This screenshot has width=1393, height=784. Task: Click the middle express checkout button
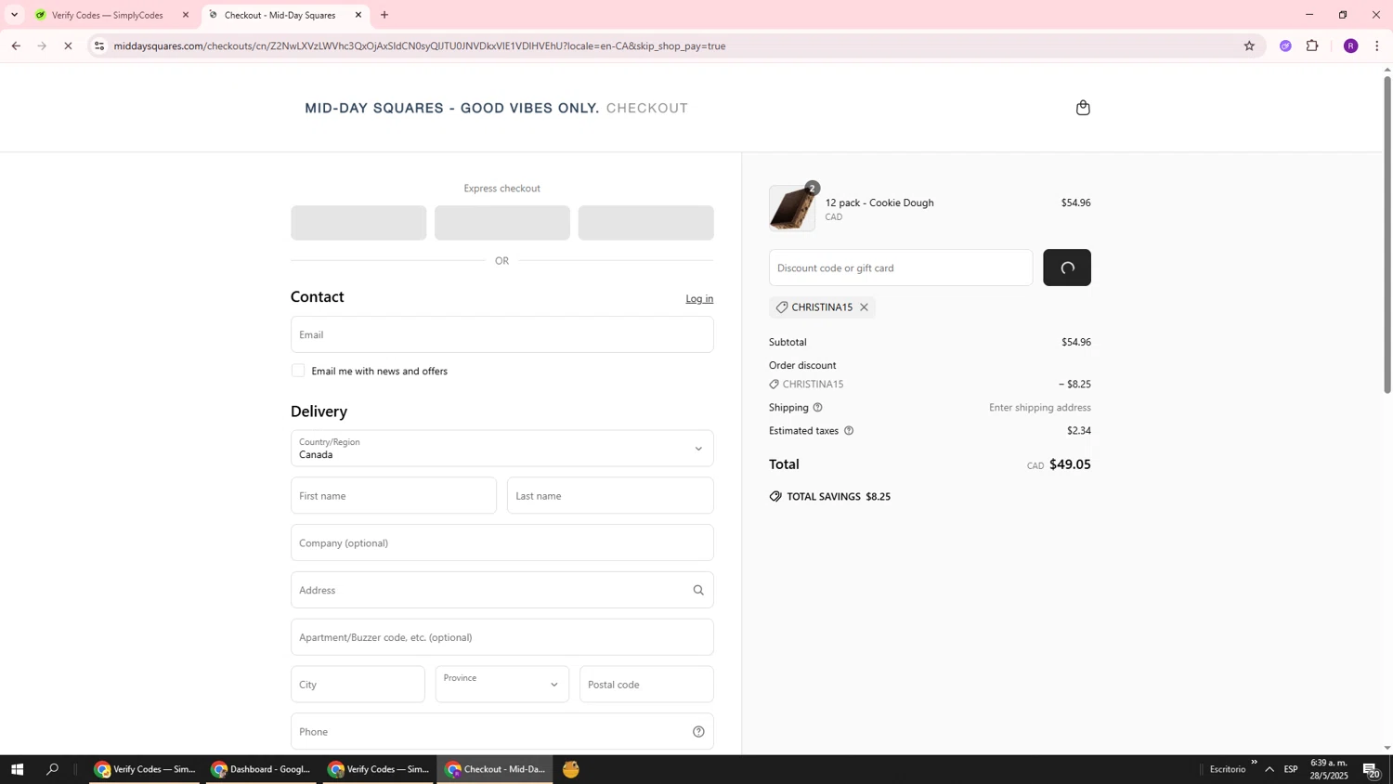(x=502, y=223)
